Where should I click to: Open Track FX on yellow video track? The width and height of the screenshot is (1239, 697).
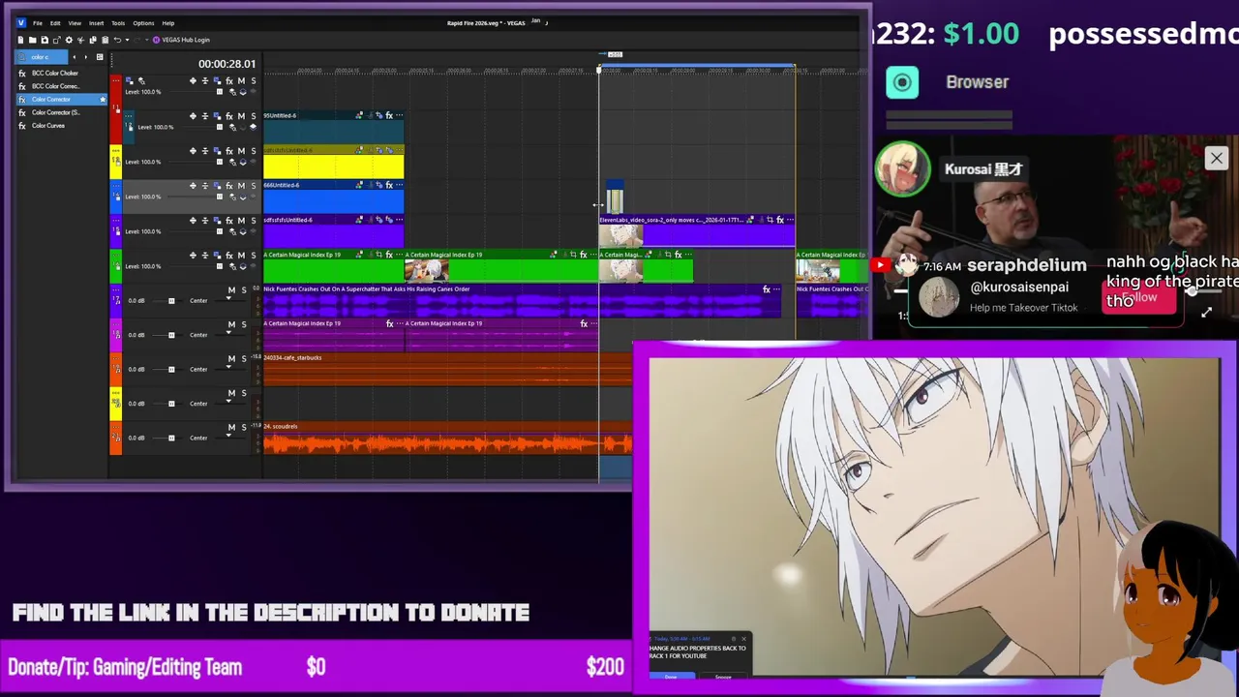pyautogui.click(x=229, y=150)
